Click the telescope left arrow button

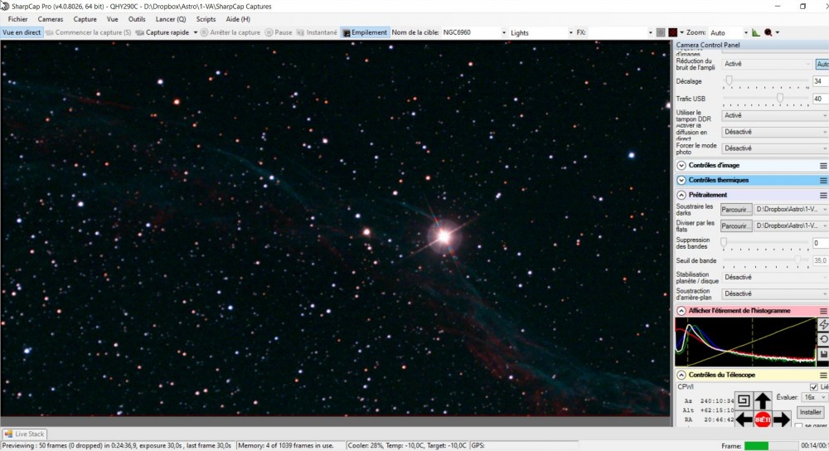[x=744, y=419]
